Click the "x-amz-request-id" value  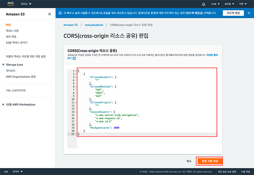pyautogui.click(x=108, y=118)
